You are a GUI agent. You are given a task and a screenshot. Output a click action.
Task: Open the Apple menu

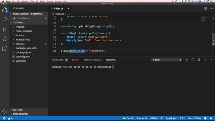(3, 1)
